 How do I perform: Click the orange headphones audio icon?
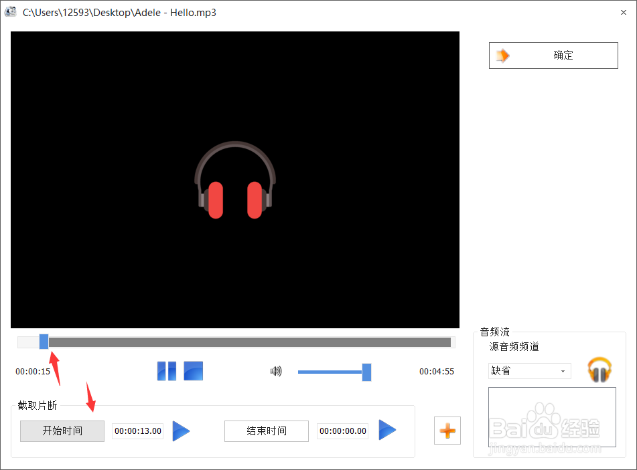click(599, 370)
